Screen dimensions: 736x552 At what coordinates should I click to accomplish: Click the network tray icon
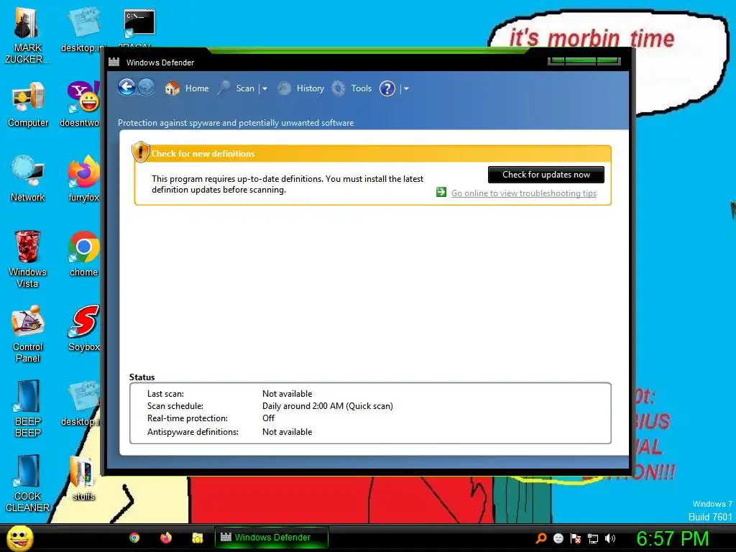[x=593, y=538]
